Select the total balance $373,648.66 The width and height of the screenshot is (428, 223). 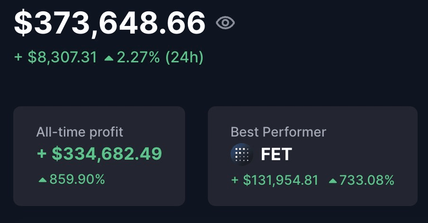110,22
